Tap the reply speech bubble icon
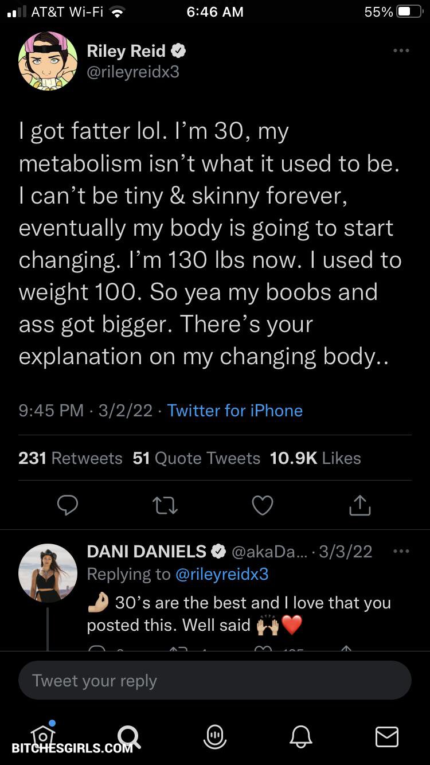This screenshot has width=430, height=765. [x=68, y=505]
